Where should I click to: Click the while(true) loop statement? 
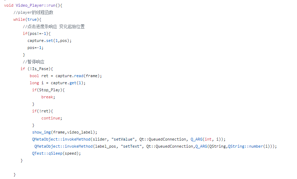[27, 19]
